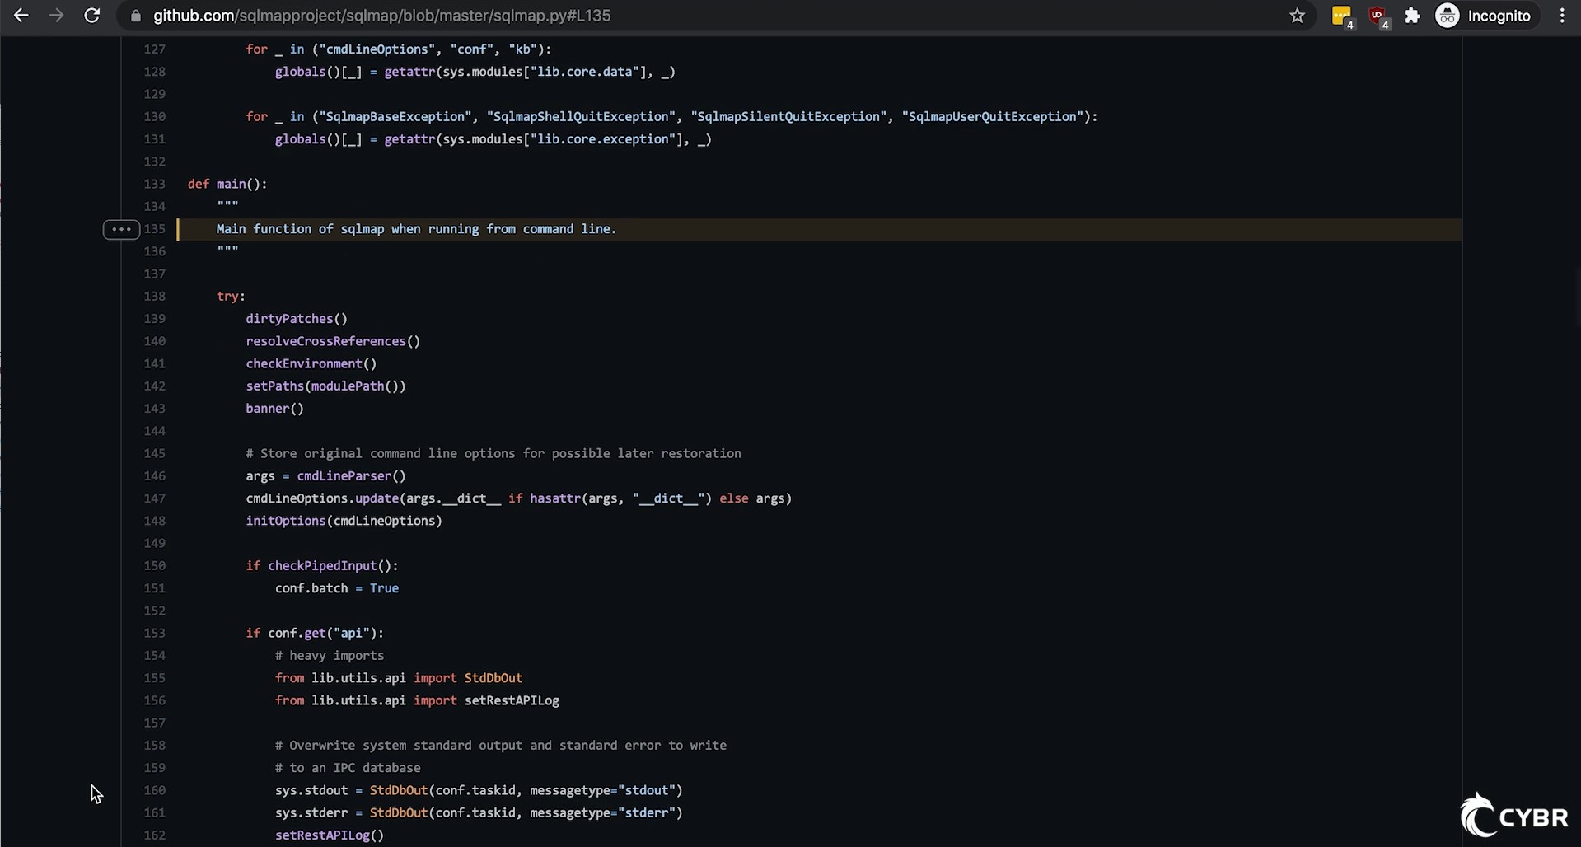Go back to the previous page

coord(21,16)
